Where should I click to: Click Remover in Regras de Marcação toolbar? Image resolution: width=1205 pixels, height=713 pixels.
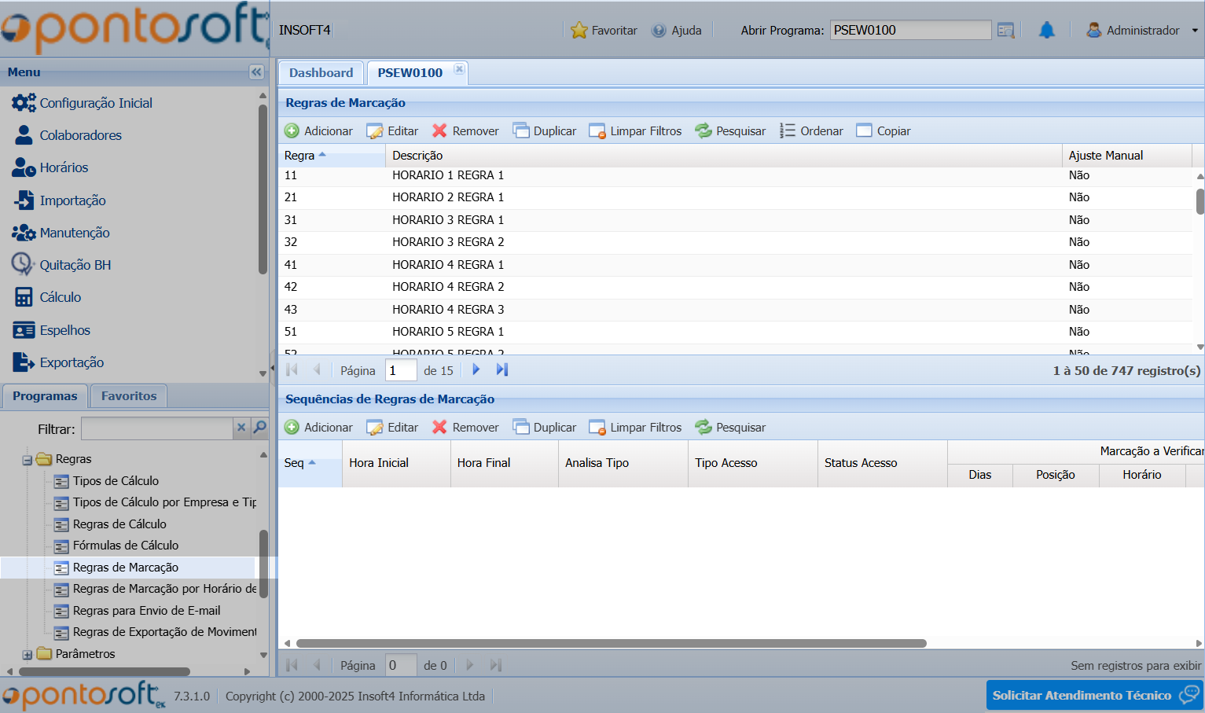pyautogui.click(x=465, y=131)
